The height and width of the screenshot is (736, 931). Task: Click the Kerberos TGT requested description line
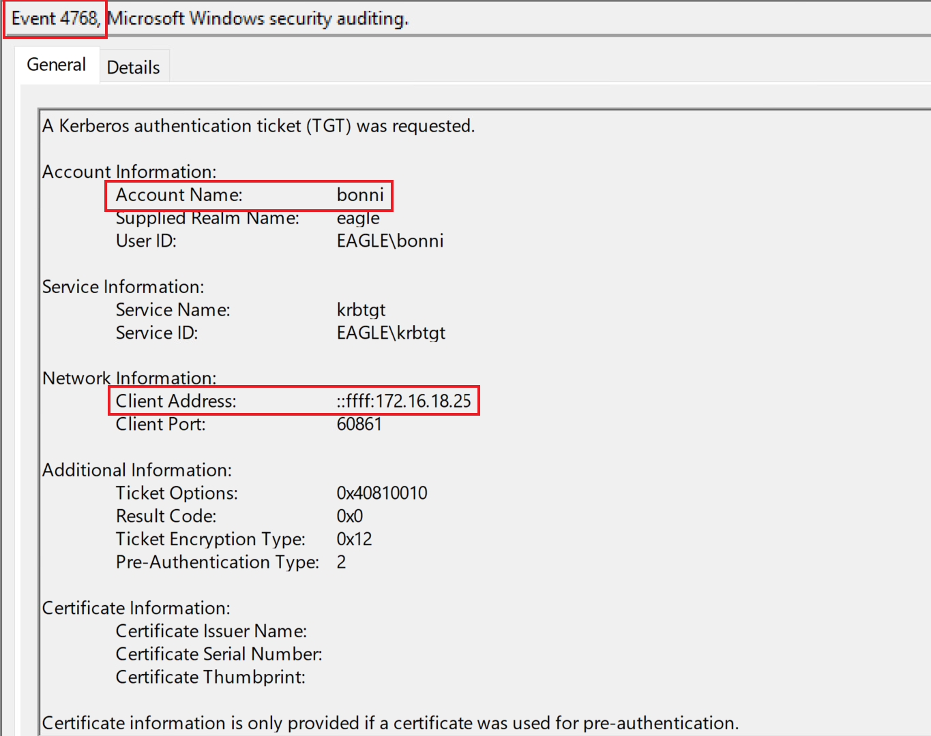pos(258,126)
